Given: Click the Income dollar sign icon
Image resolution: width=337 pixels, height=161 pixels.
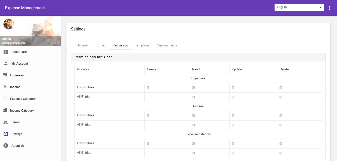Looking at the screenshot, I should [x=5, y=87].
